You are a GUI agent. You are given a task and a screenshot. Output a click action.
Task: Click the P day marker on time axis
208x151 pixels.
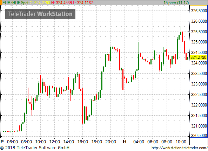(2, 142)
